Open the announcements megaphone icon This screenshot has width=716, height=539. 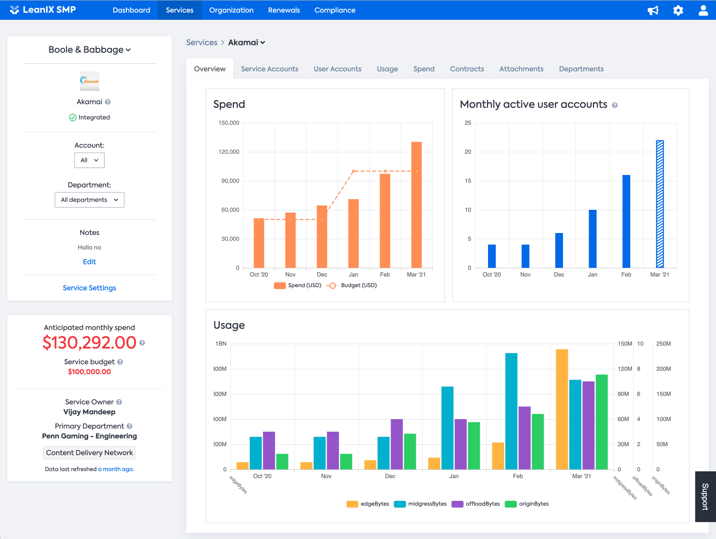(x=653, y=10)
